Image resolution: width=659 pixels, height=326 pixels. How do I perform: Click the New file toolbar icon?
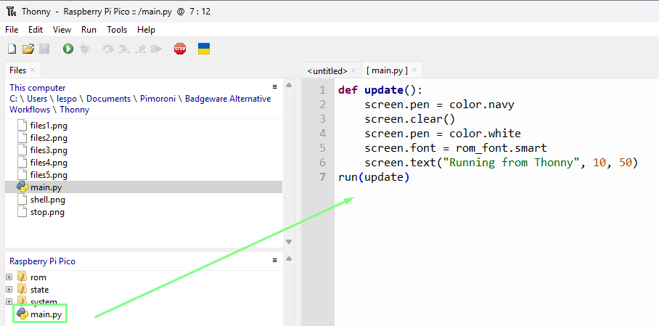(x=12, y=49)
